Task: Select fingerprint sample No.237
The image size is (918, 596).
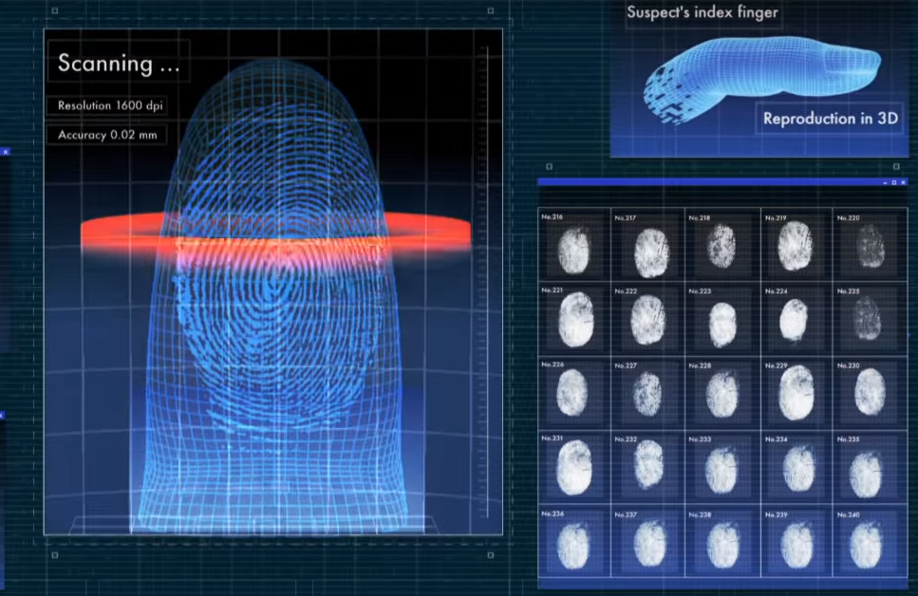Action: click(648, 546)
